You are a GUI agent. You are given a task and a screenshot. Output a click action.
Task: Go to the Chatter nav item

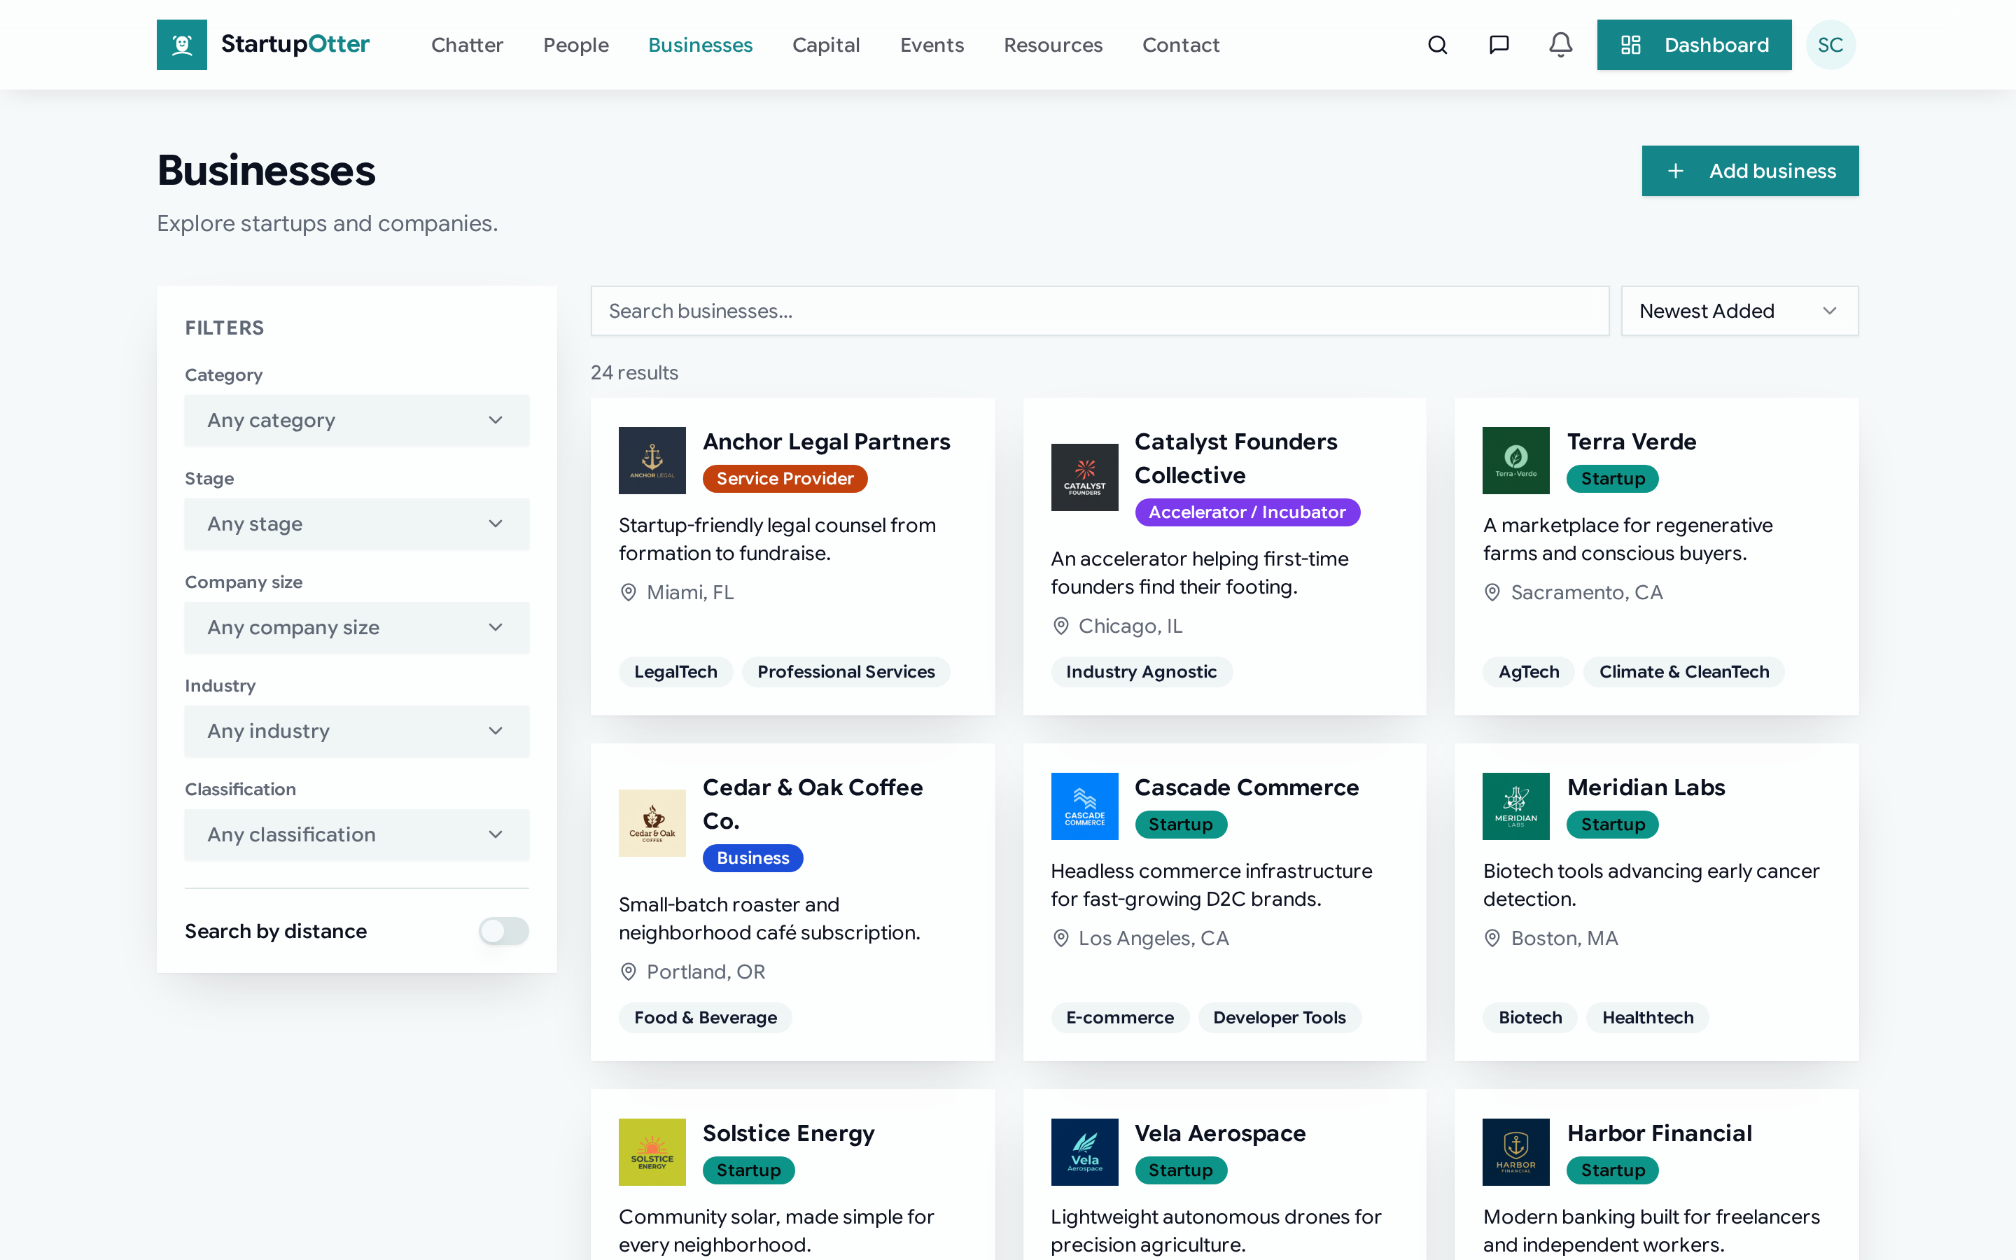468,45
